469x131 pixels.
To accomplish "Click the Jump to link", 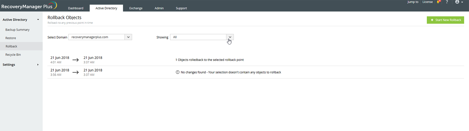I will [x=413, y=2].
